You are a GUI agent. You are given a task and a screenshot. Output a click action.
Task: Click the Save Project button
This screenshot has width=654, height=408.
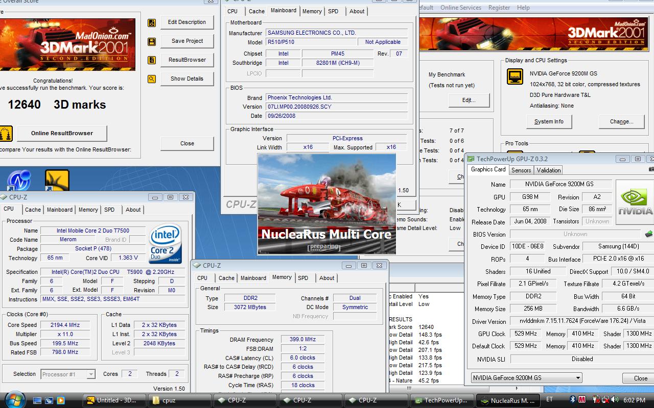coord(187,41)
